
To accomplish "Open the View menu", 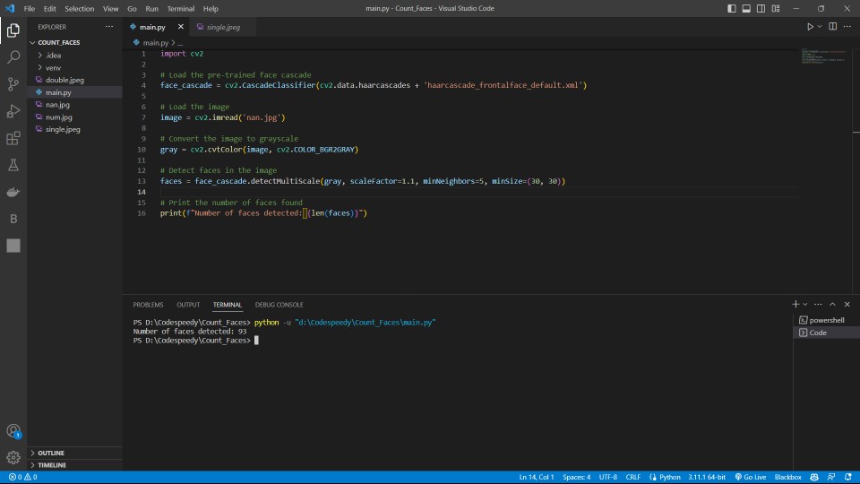I will point(110,9).
